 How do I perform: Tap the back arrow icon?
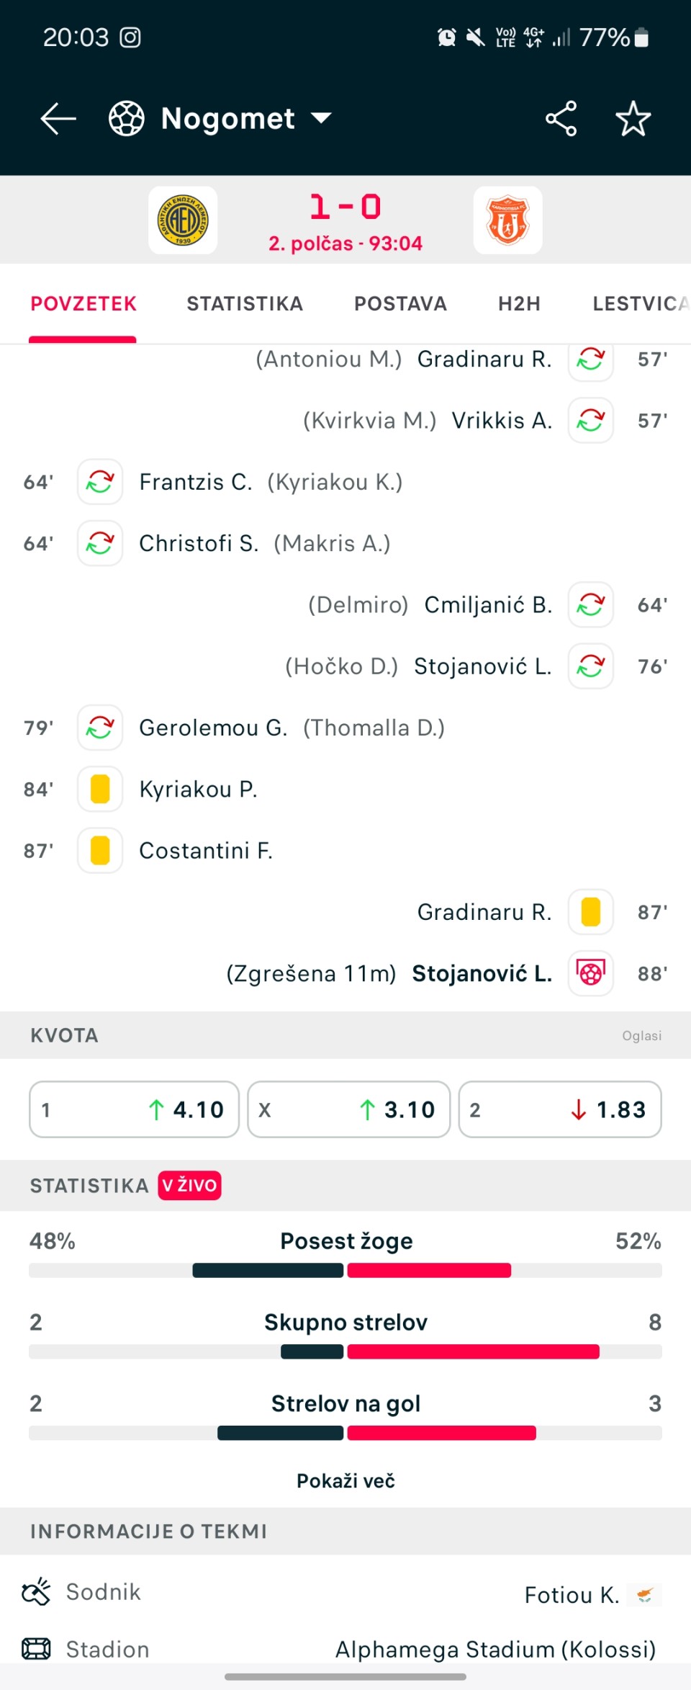58,119
